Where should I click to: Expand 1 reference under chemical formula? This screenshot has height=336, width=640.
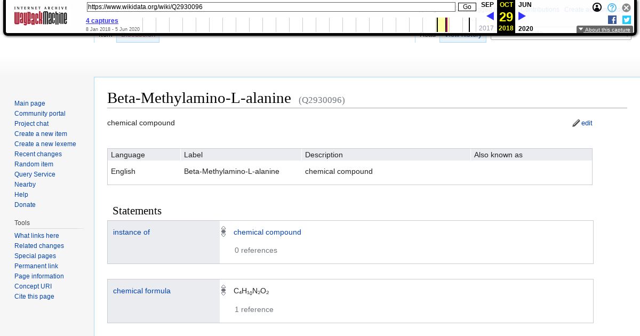[x=254, y=309]
